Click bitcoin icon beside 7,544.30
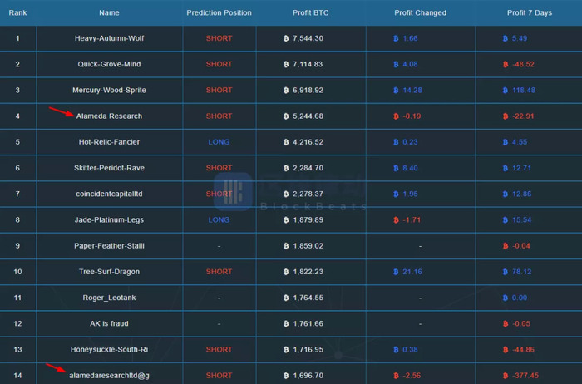 pos(286,38)
